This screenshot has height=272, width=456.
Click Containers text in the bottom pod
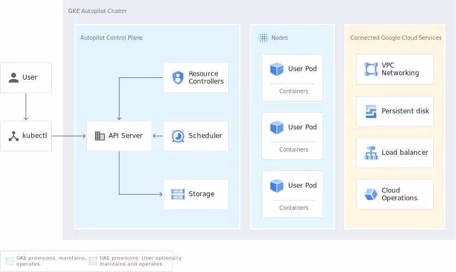(x=294, y=208)
